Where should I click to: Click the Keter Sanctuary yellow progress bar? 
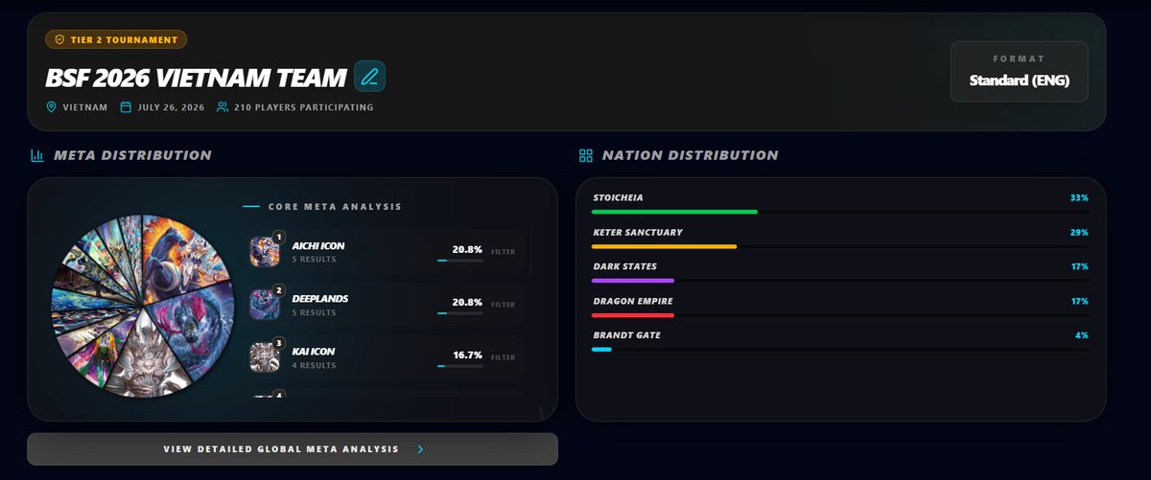pos(665,246)
